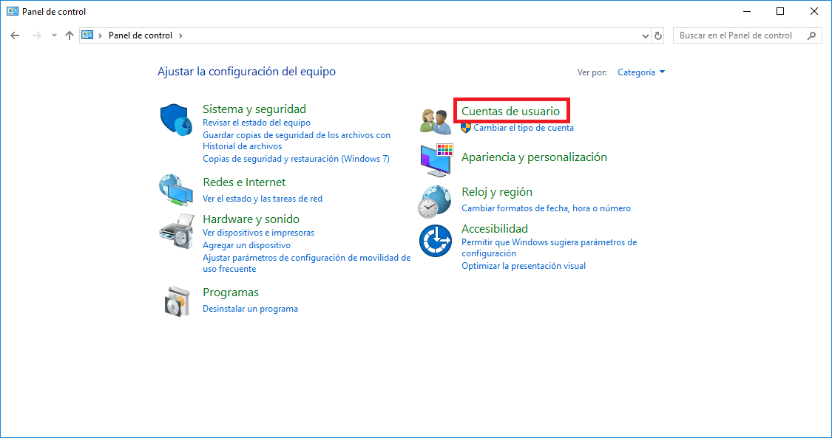Click Agregar un dispositivo
The height and width of the screenshot is (438, 832).
coord(247,246)
